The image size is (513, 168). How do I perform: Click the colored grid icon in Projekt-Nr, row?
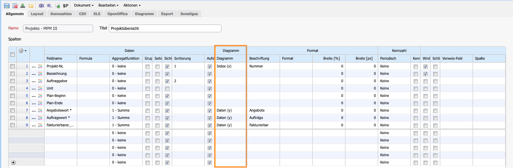[40, 66]
